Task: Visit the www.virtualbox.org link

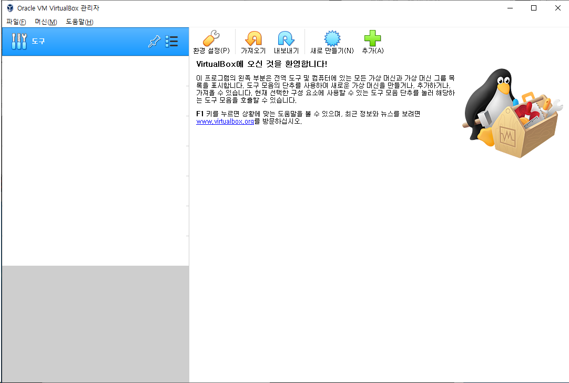Action: 225,121
